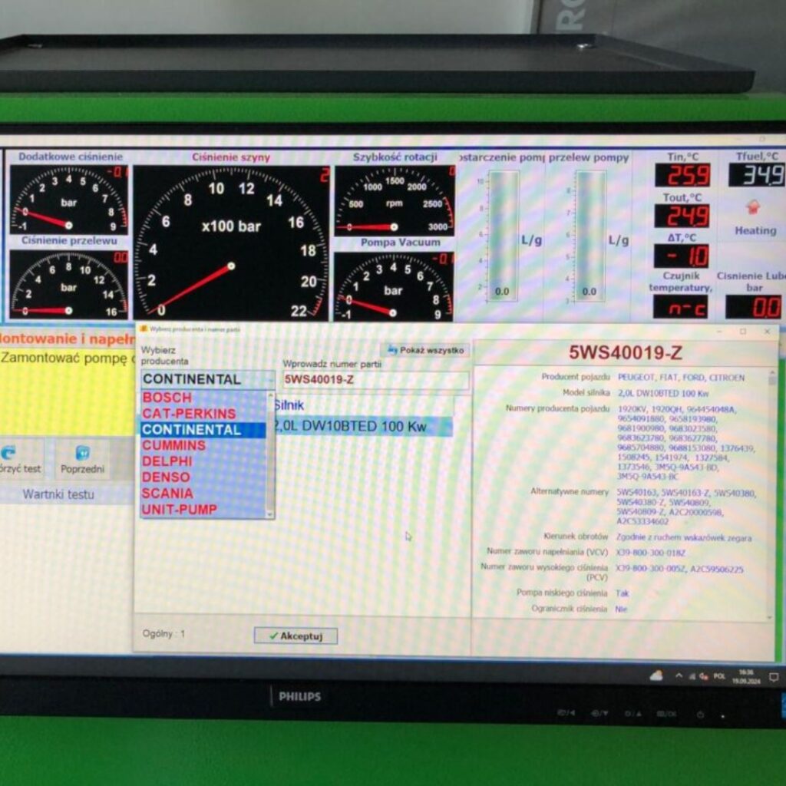Click the POL language indicator

719,676
